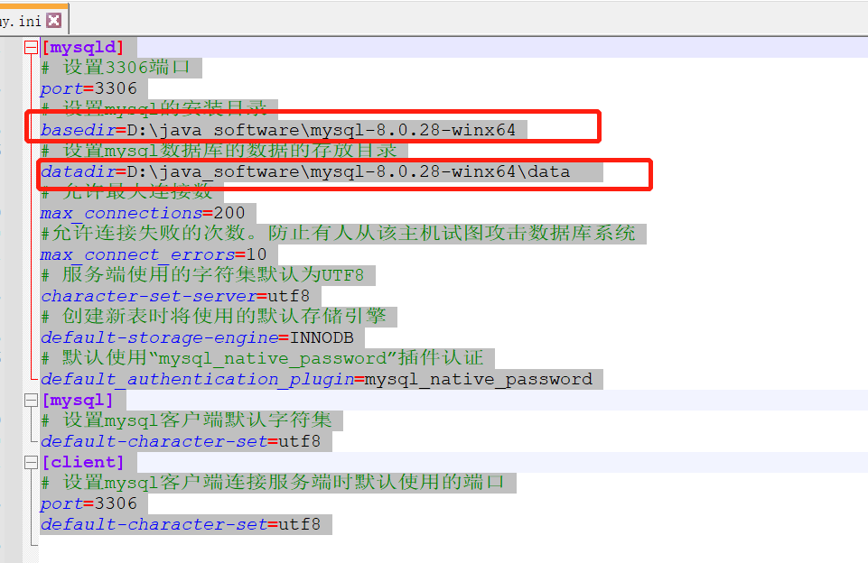The width and height of the screenshot is (868, 563).
Task: Click default-character-set=utf8 under [mysql]
Action: pos(181,441)
